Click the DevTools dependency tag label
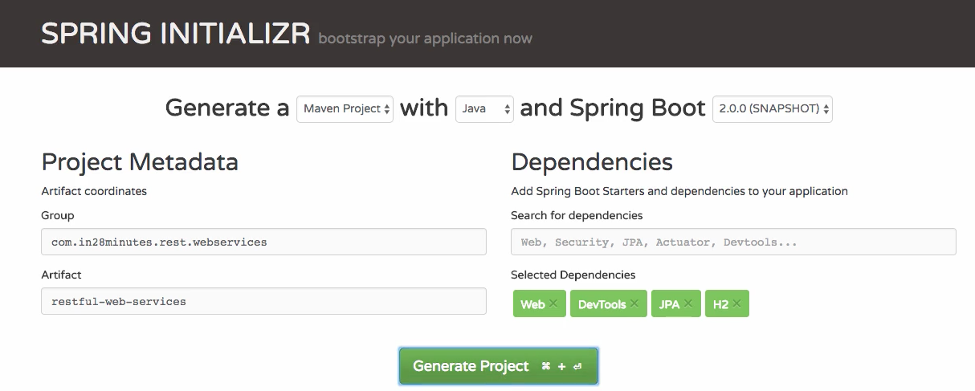This screenshot has height=391, width=975. [602, 304]
